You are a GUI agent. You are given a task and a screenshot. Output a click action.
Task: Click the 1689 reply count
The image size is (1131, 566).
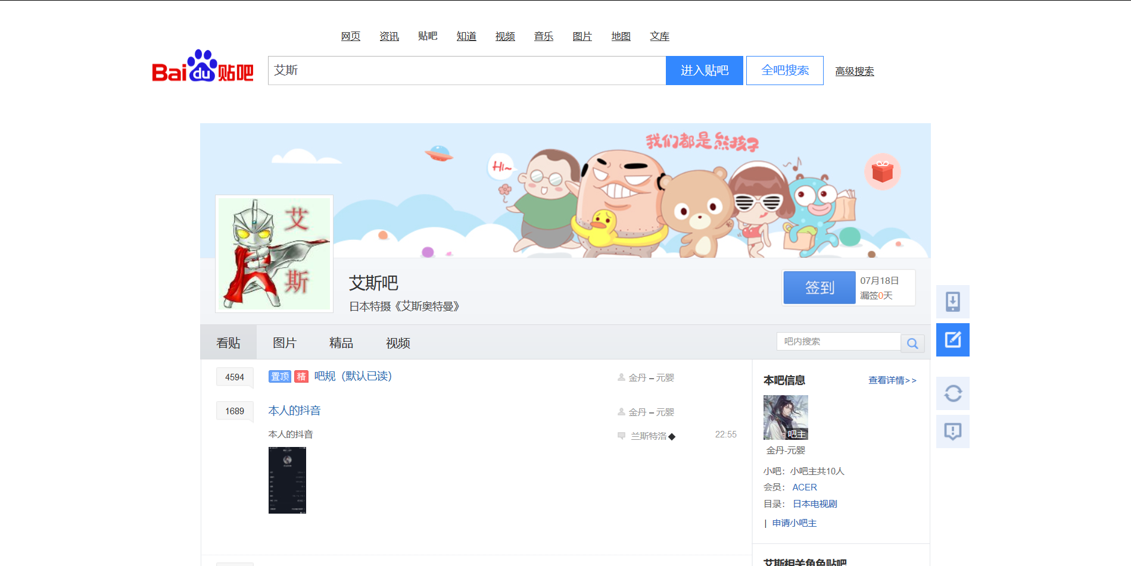coord(235,411)
